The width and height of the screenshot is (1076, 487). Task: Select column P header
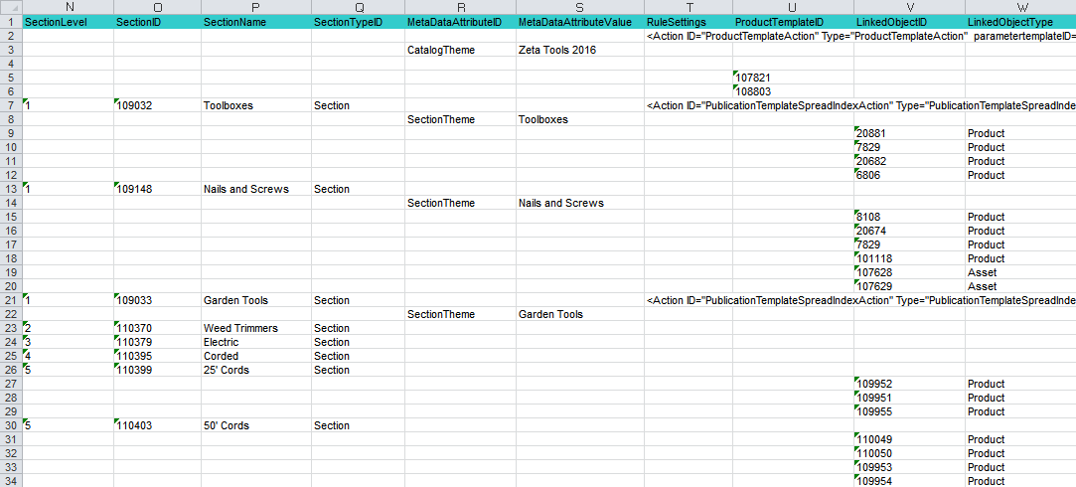click(256, 7)
